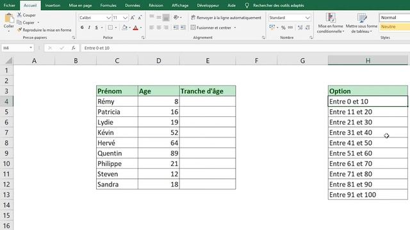410x230 pixels.
Task: Click the insert function fx icon
Action: click(74, 48)
